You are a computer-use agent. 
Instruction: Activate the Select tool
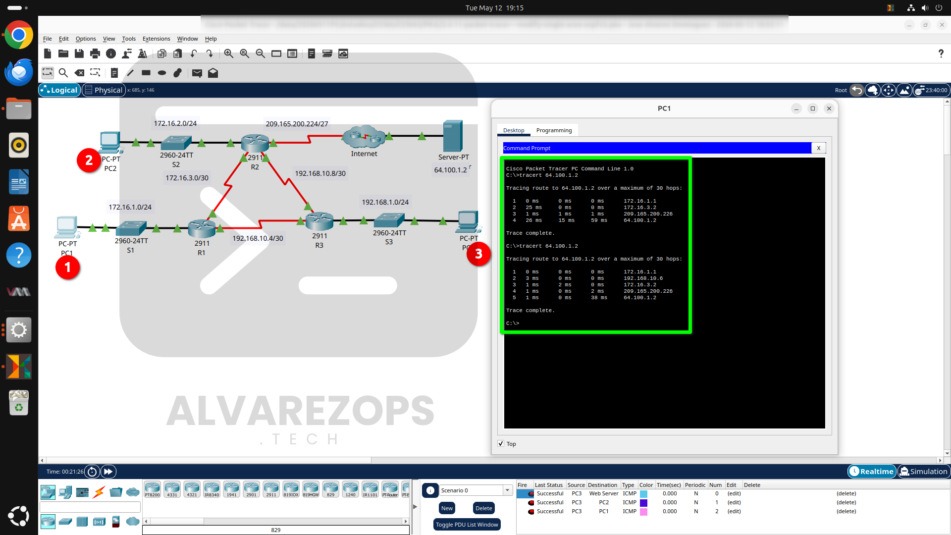[x=48, y=73]
